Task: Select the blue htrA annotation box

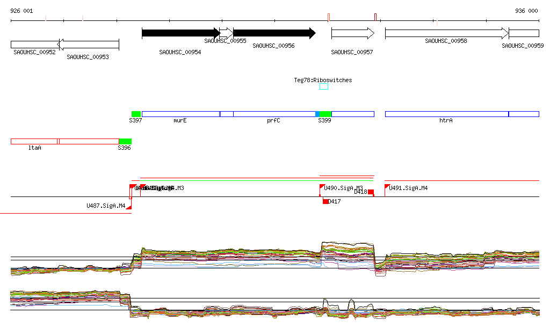Action: [x=447, y=114]
